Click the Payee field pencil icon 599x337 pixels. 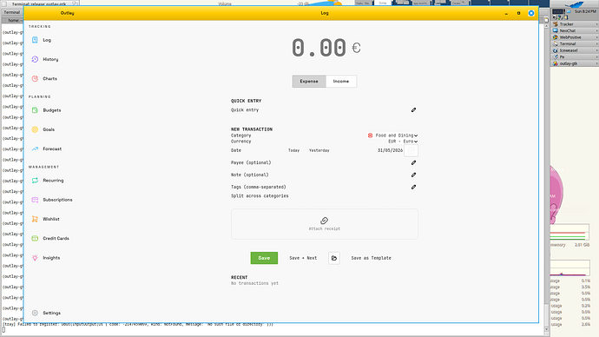click(413, 162)
